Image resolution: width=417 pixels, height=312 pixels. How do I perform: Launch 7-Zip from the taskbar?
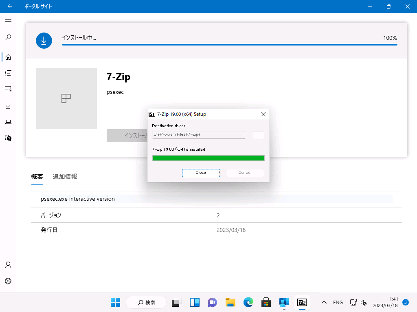(x=302, y=302)
